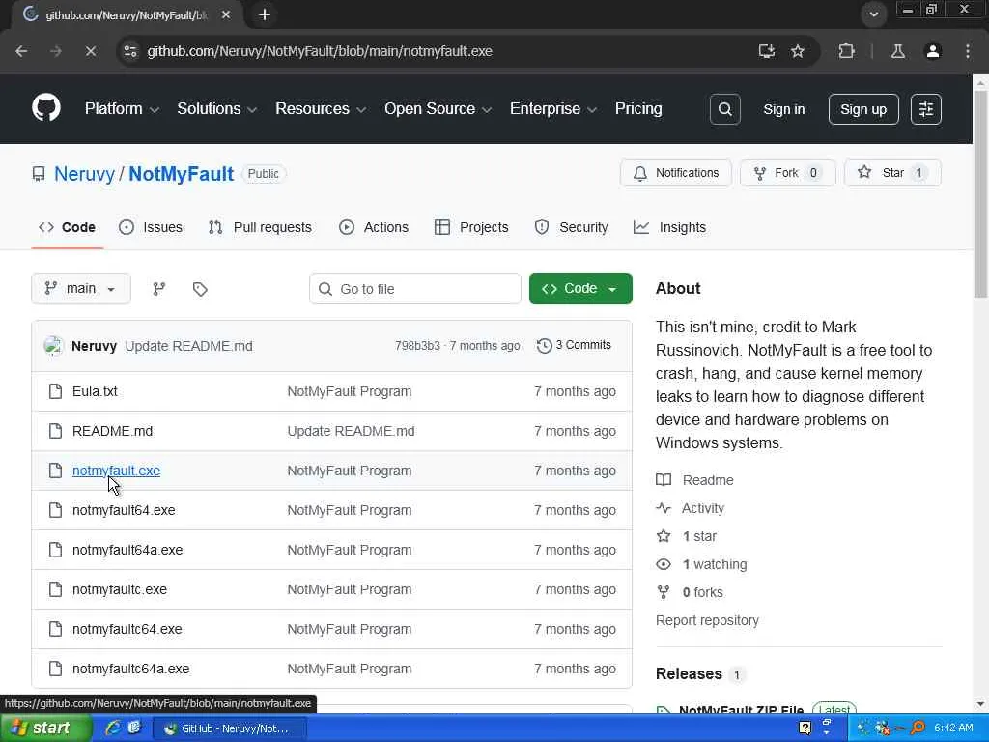Screen dimensions: 989x742
Task: Open a new browser tab
Action: 265,14
